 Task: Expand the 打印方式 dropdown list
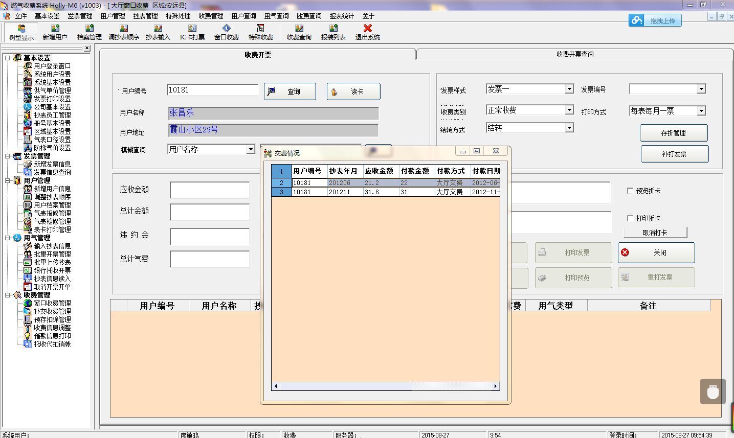click(x=701, y=111)
